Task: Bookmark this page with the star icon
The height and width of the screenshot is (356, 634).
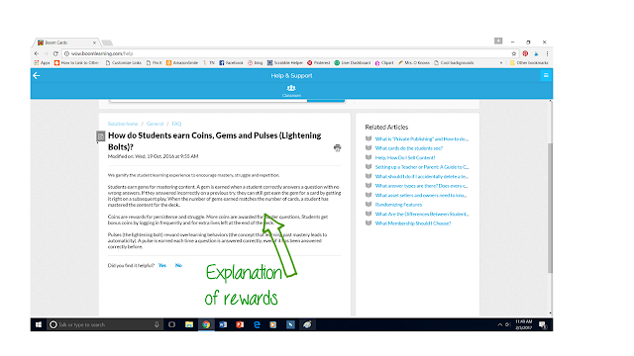Action: click(x=514, y=53)
